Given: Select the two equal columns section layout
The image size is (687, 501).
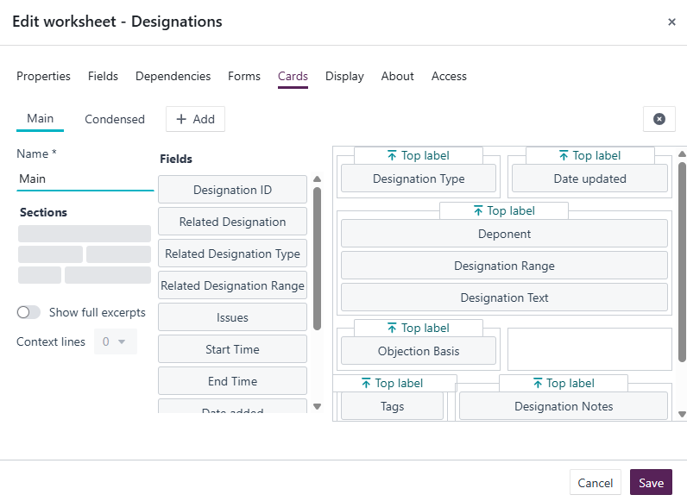Looking at the screenshot, I should pyautogui.click(x=85, y=254).
